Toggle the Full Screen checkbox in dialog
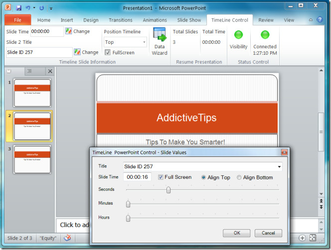 pos(161,177)
